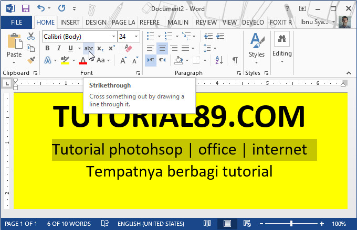Grow font size with larger A

[x=123, y=60]
